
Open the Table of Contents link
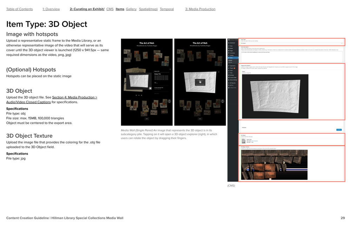coord(19,9)
